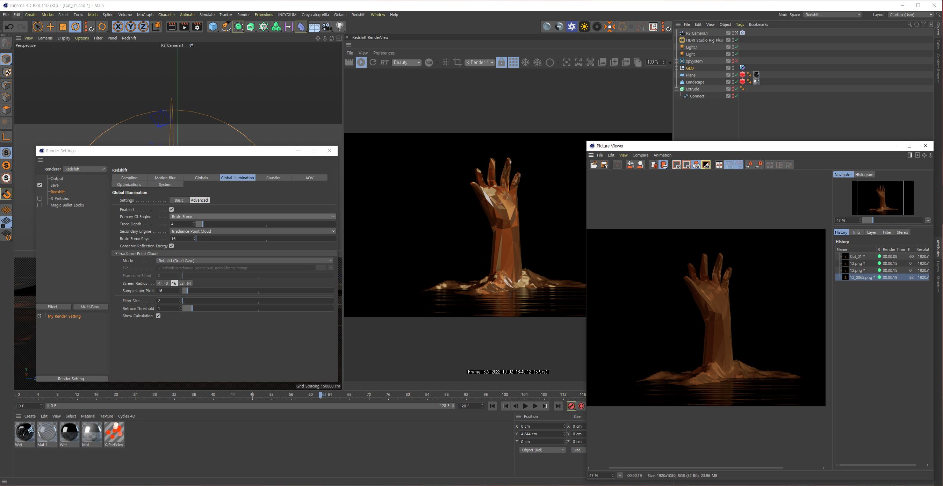Click the Wet material thumbnail first in row
This screenshot has height=486, width=943.
pyautogui.click(x=25, y=432)
